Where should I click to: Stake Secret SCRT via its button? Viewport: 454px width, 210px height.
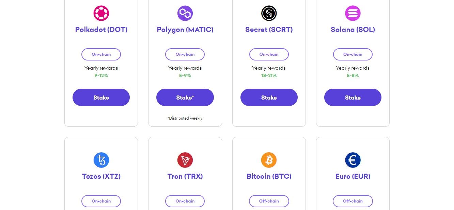point(269,98)
